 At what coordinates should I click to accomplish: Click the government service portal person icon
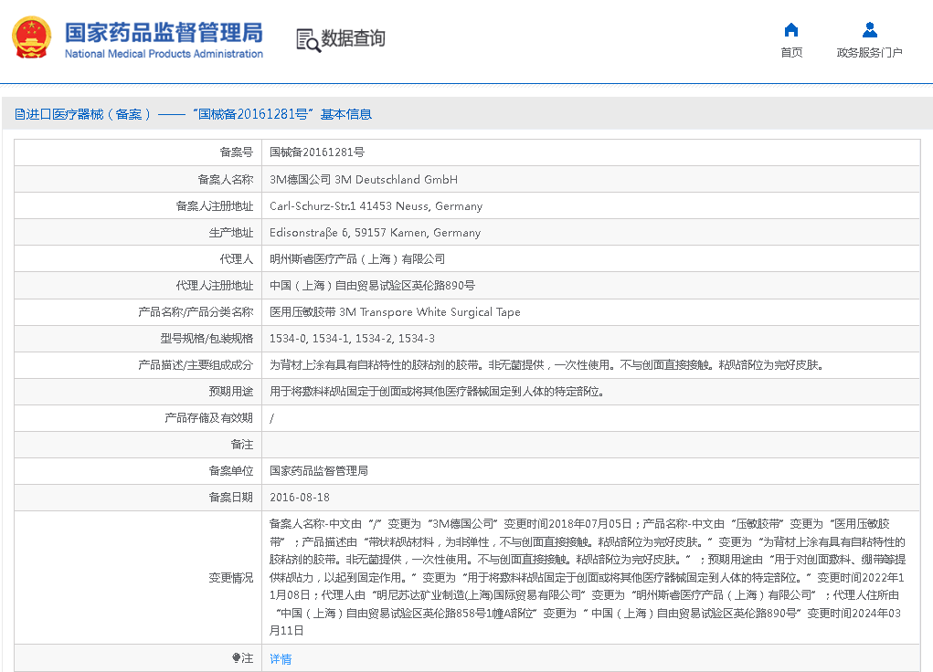coord(869,30)
